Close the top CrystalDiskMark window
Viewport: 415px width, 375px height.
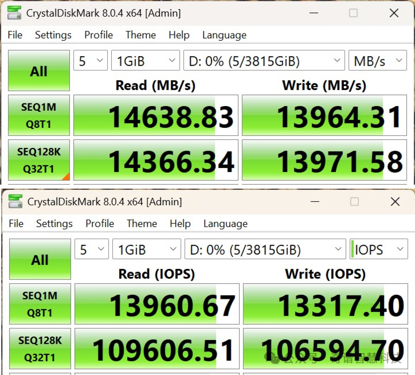(394, 13)
